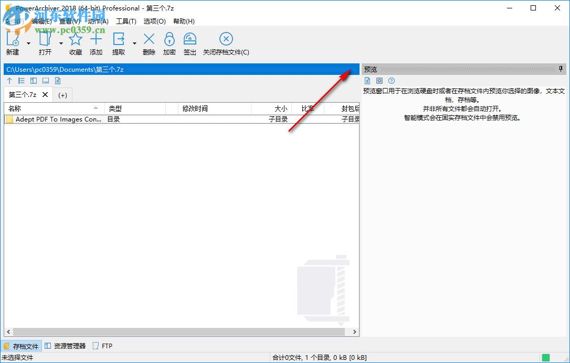Open the 工具(T) menu
The height and width of the screenshot is (363, 570).
click(x=126, y=21)
